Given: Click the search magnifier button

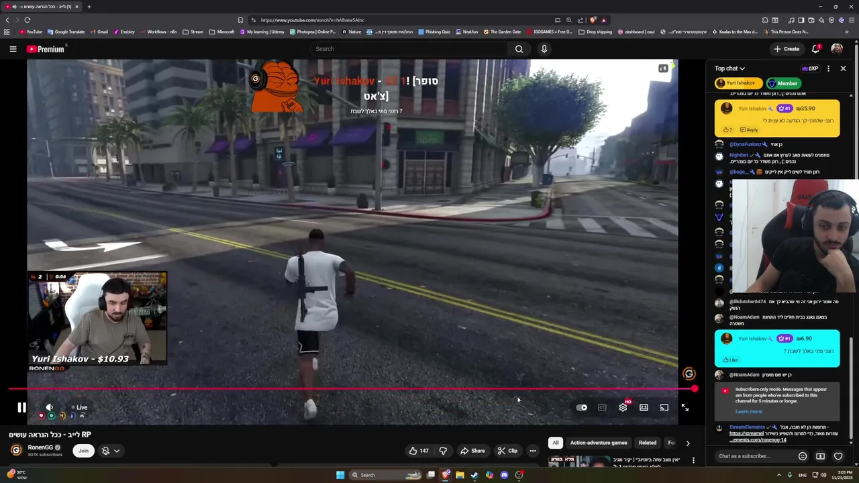Looking at the screenshot, I should (519, 49).
